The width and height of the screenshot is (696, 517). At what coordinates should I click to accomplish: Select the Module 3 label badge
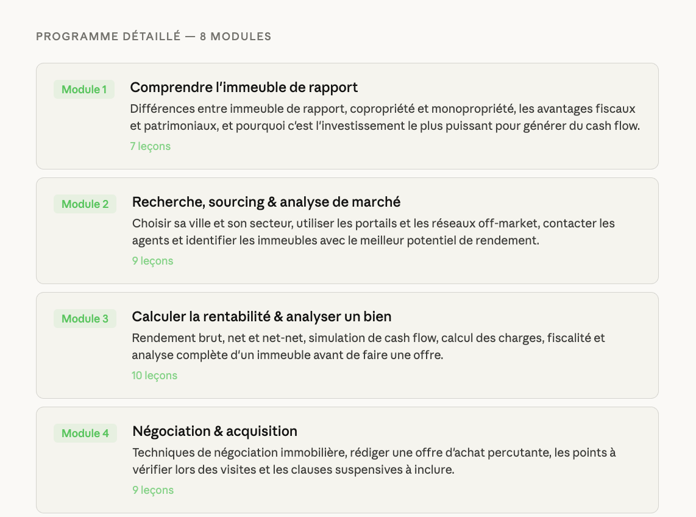[85, 319]
